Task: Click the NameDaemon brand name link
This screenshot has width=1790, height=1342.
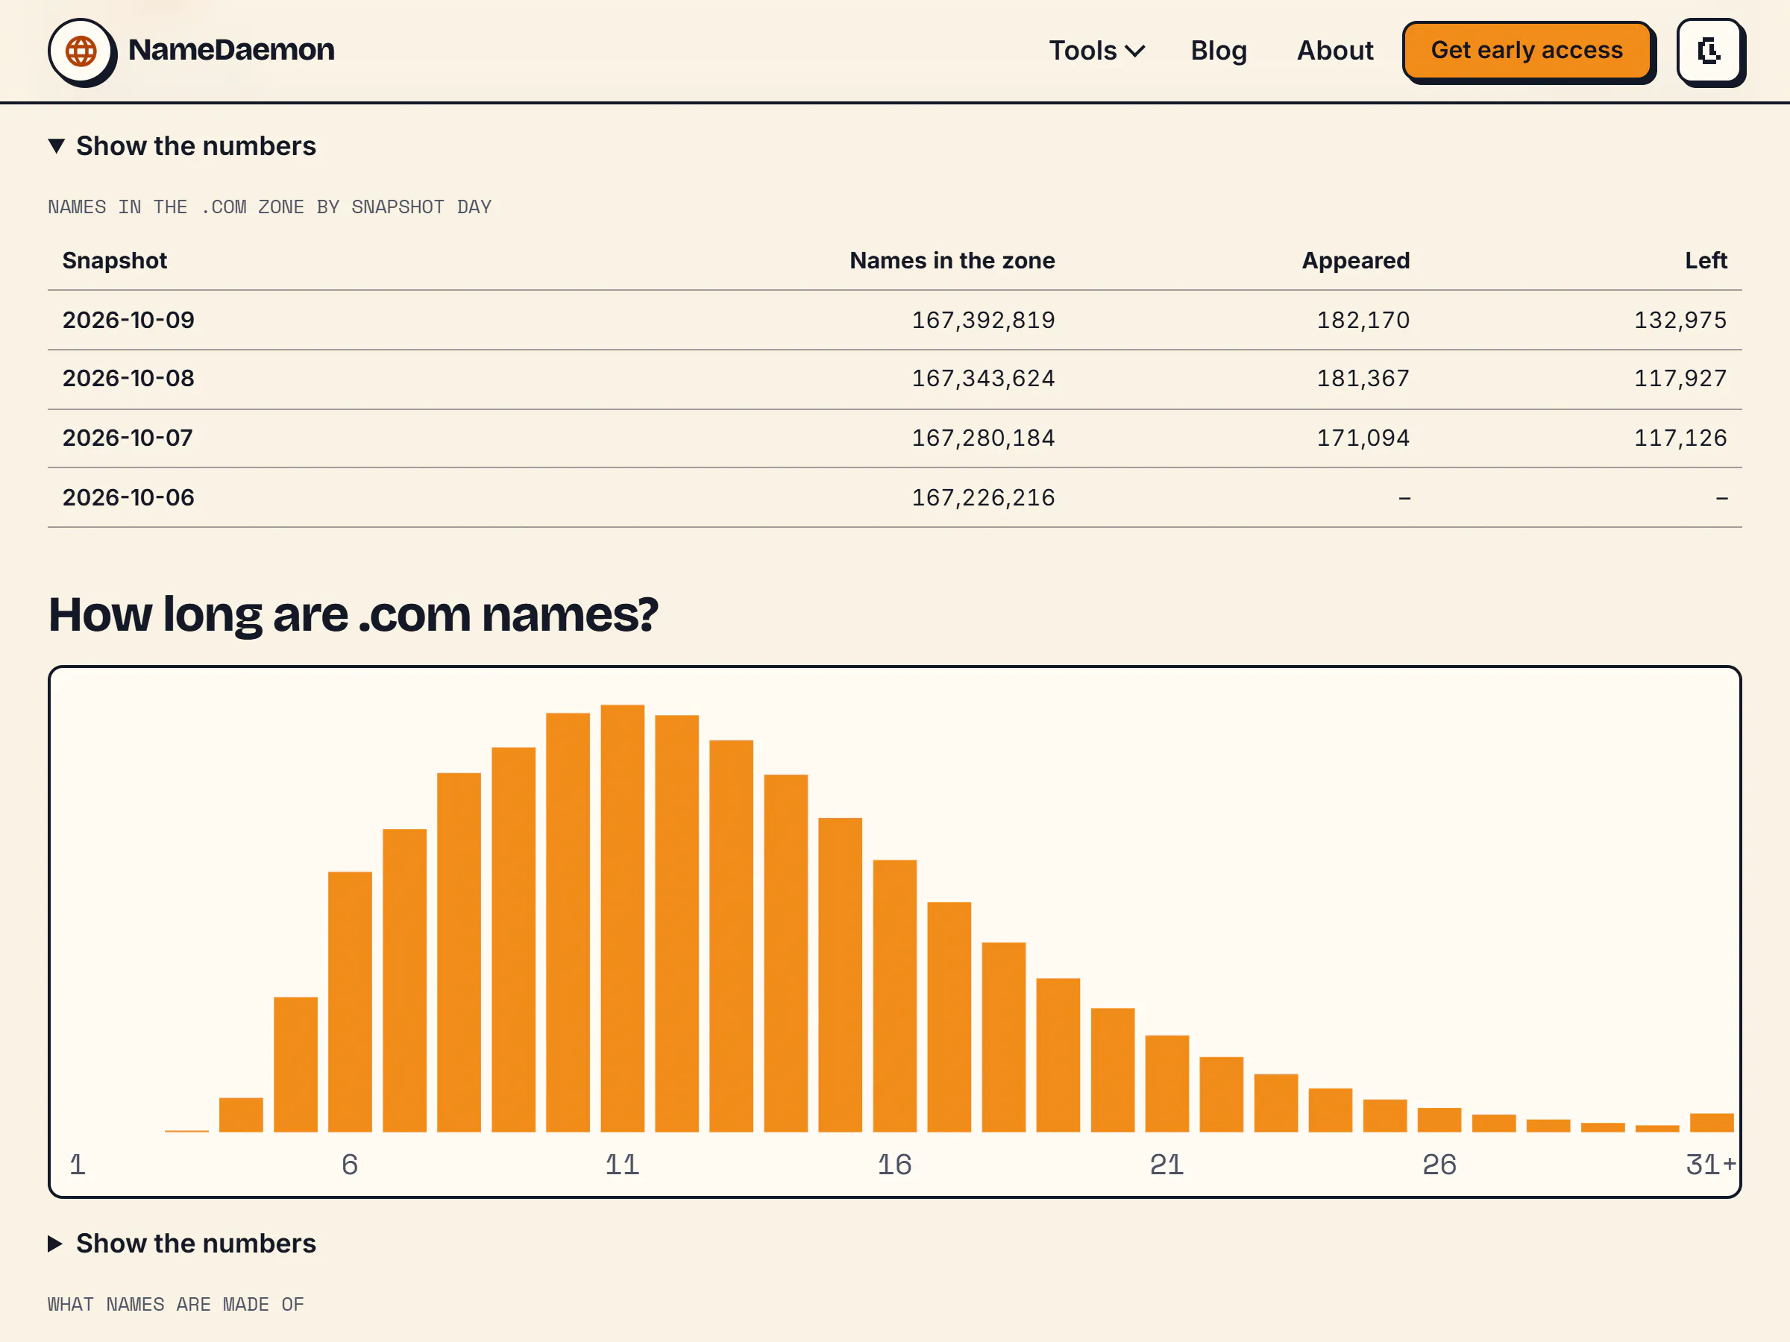Action: (x=231, y=50)
